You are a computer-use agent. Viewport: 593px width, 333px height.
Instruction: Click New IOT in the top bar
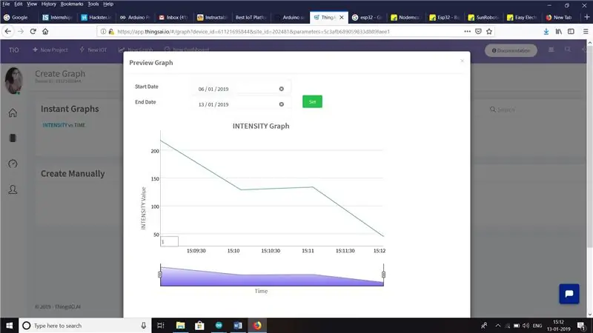(93, 50)
